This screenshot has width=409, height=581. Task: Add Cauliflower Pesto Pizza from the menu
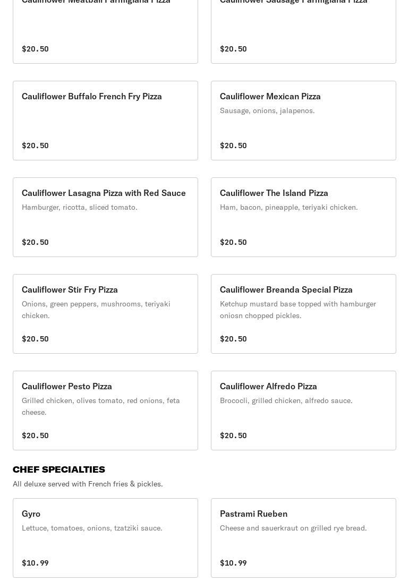click(x=105, y=411)
